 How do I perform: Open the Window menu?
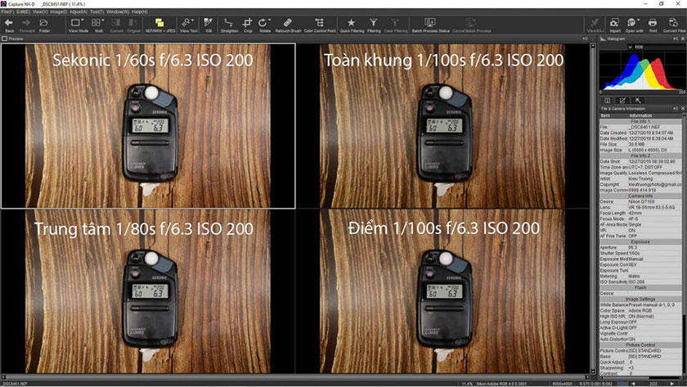tap(118, 11)
